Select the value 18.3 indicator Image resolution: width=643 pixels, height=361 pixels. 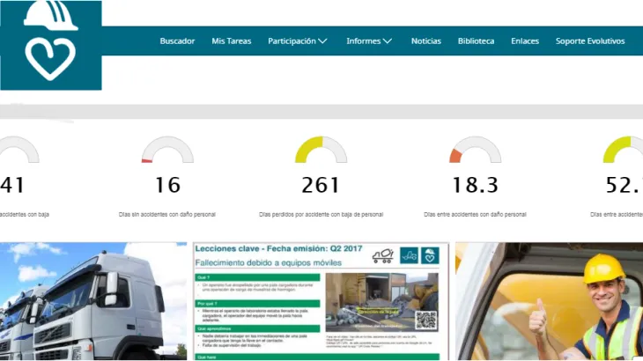(476, 185)
